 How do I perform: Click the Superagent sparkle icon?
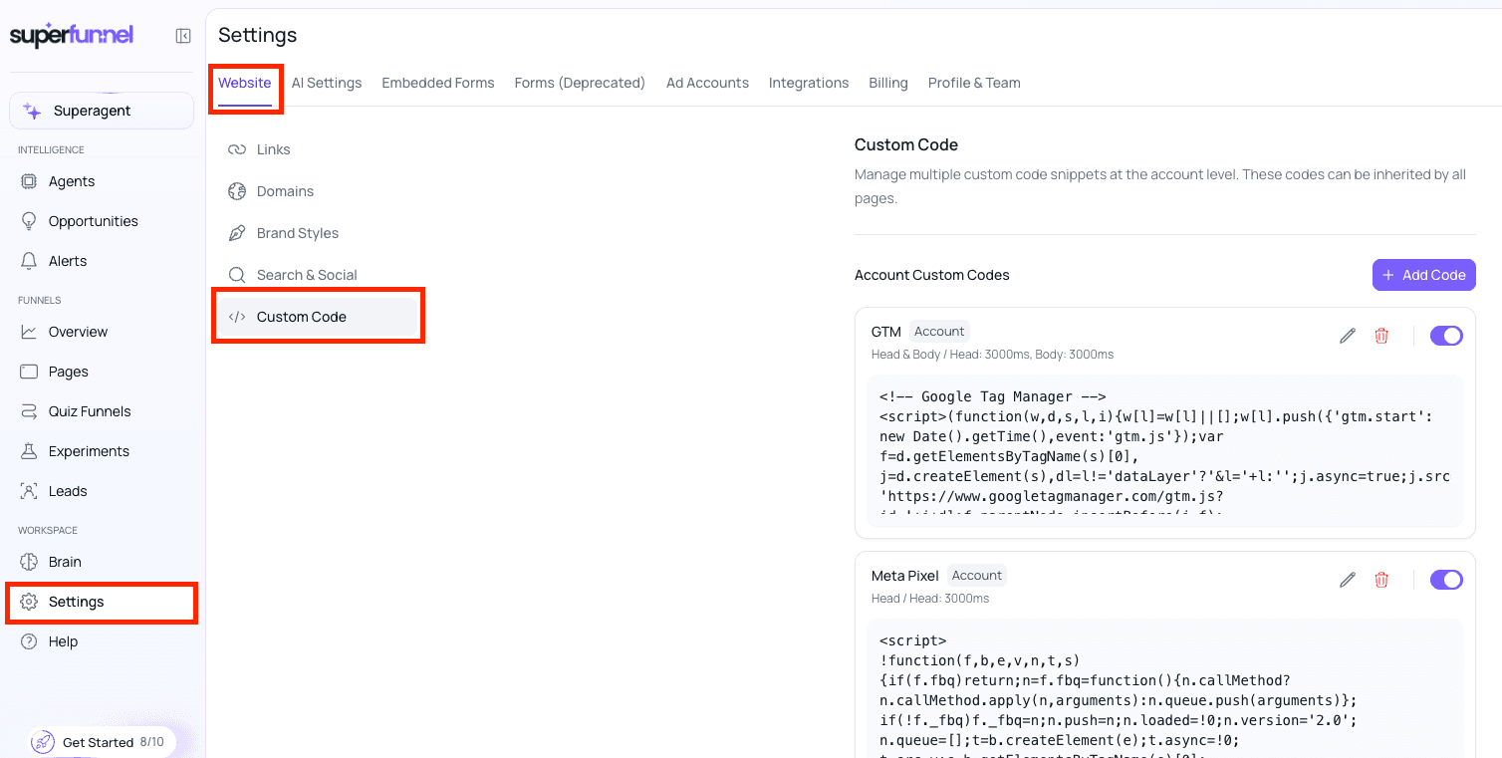coord(32,111)
